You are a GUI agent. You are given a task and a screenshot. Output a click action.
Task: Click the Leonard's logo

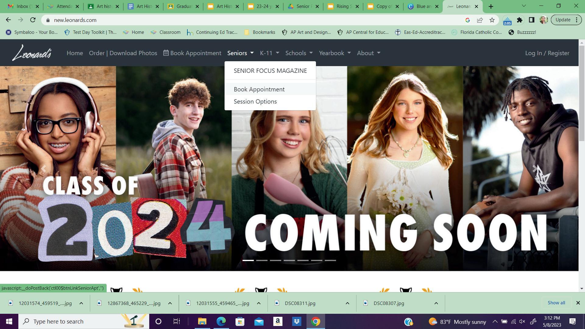click(32, 53)
